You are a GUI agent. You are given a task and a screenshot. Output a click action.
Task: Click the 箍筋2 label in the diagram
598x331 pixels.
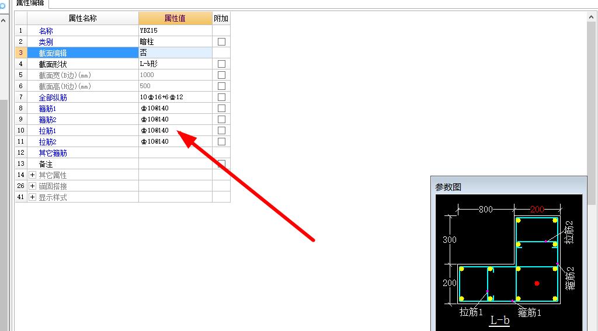coord(570,278)
